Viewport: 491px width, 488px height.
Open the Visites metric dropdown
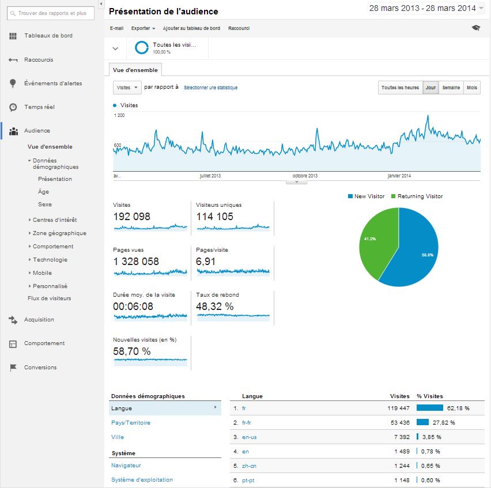127,88
